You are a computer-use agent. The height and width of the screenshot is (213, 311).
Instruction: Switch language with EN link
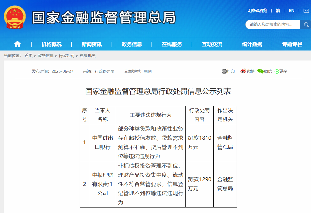[x=292, y=10]
